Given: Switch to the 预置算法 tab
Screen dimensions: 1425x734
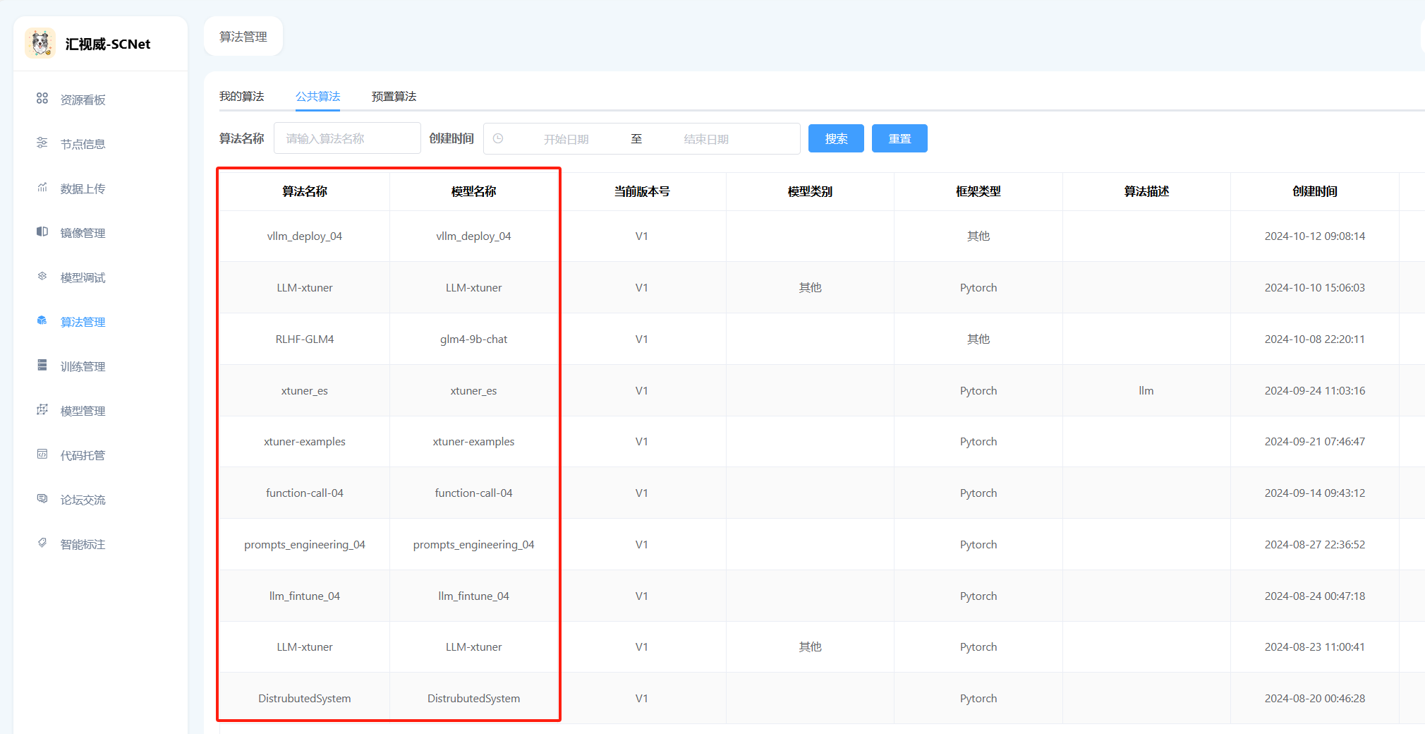Looking at the screenshot, I should coord(394,97).
